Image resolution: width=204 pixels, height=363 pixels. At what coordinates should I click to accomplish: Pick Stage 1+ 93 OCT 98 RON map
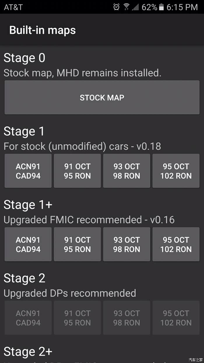pyautogui.click(x=126, y=244)
